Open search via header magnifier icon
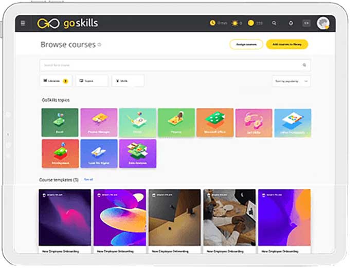Image resolution: width=360 pixels, height=268 pixels. (274, 23)
